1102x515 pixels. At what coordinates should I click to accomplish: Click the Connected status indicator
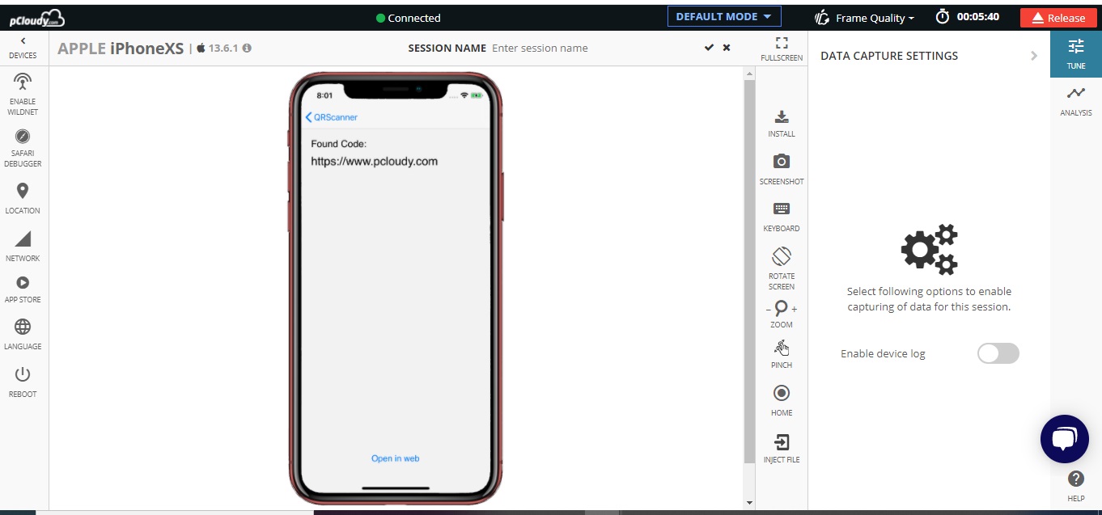409,18
